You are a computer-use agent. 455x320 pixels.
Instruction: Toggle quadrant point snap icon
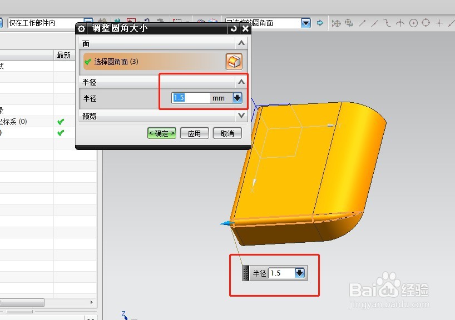pos(426,23)
